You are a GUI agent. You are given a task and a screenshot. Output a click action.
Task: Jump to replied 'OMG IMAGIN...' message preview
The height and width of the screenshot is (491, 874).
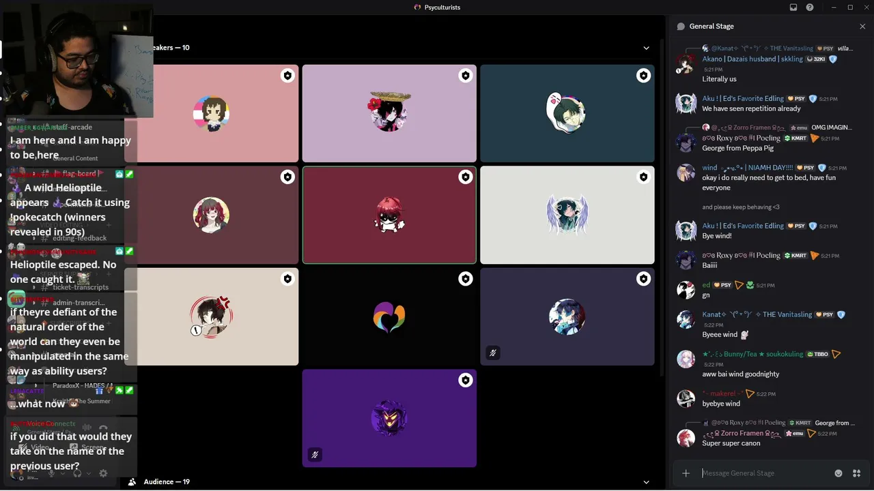[832, 128]
